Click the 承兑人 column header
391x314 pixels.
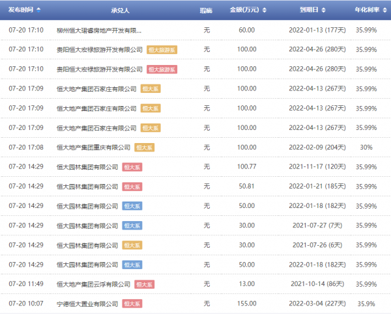120,10
